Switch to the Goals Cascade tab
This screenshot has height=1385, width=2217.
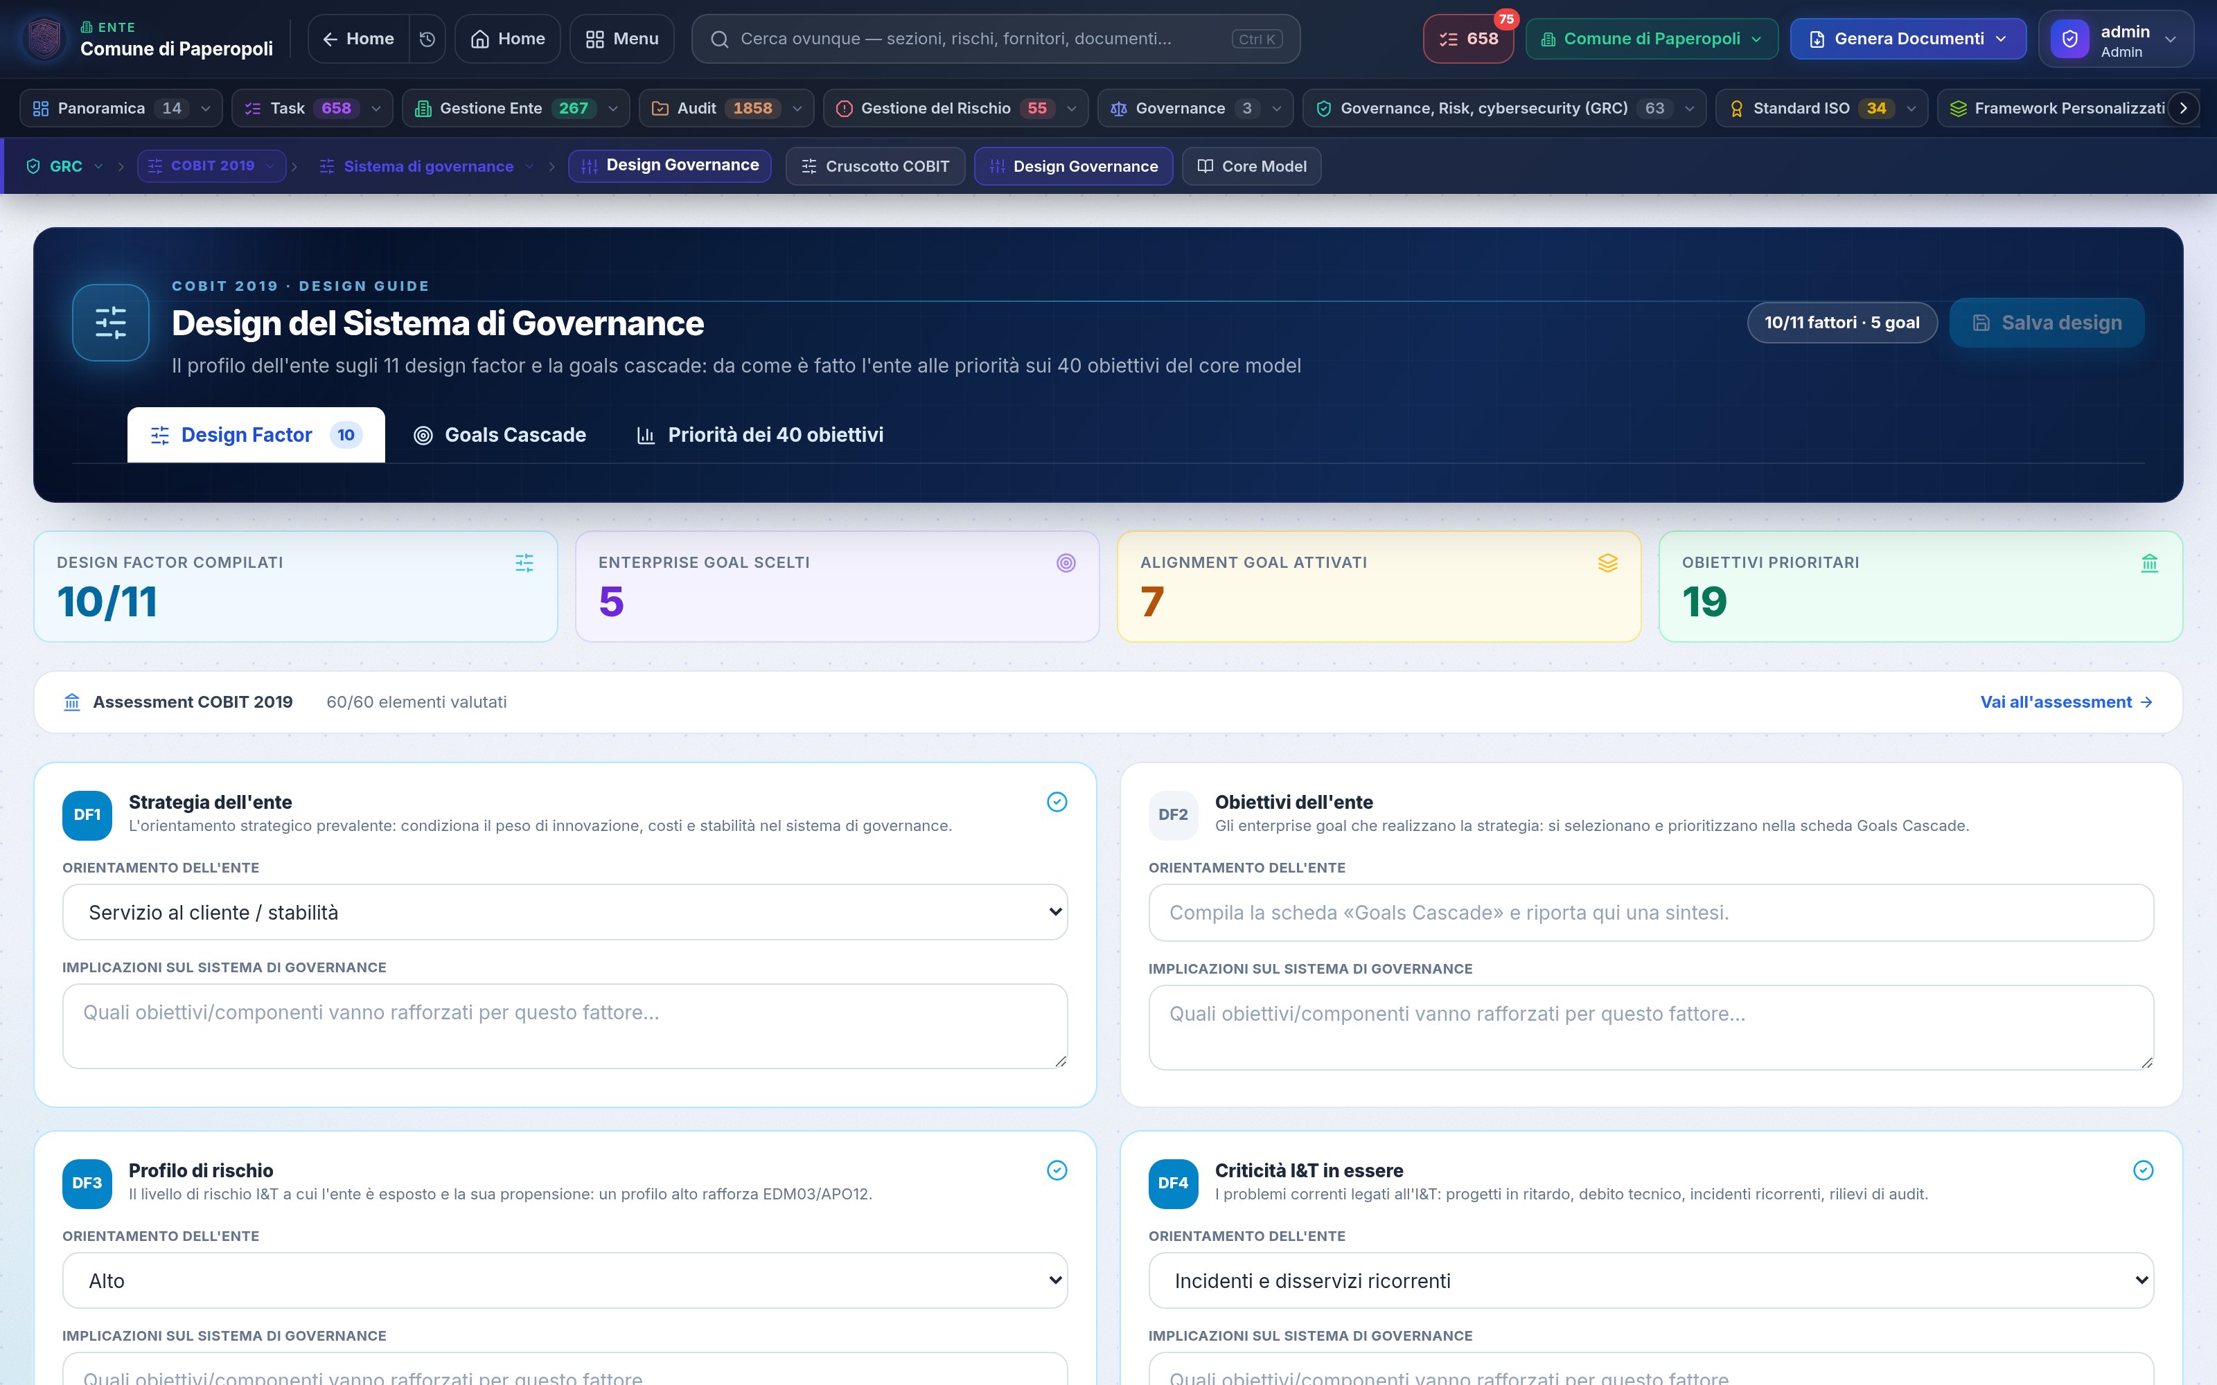500,435
